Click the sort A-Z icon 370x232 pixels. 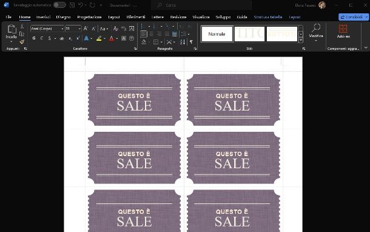coord(183,42)
